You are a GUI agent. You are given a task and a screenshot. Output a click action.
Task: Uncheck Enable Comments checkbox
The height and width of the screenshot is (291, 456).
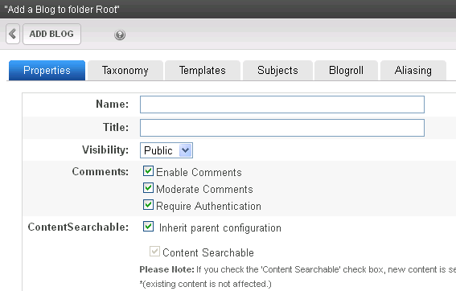coord(148,171)
